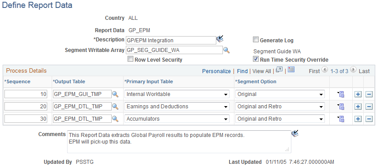This screenshot has width=377, height=166.
Task: Go to Last row link
Action: [x=364, y=71]
